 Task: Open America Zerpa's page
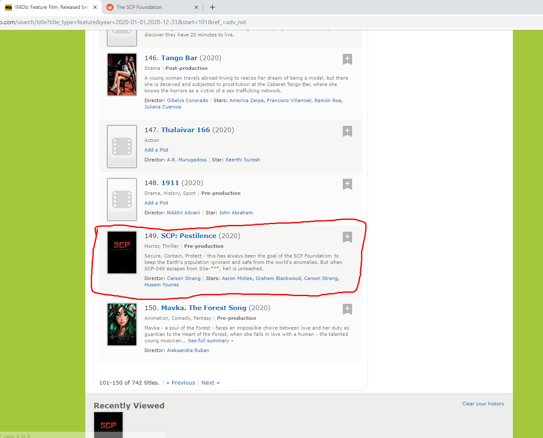tap(246, 100)
